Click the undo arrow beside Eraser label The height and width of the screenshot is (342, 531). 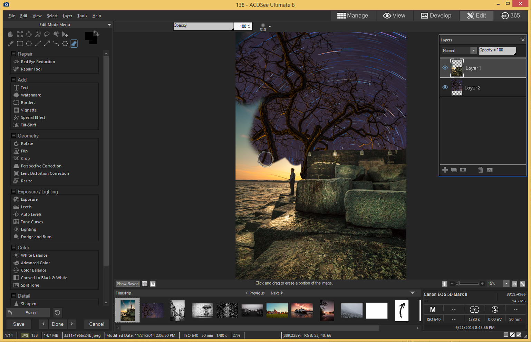(x=10, y=313)
